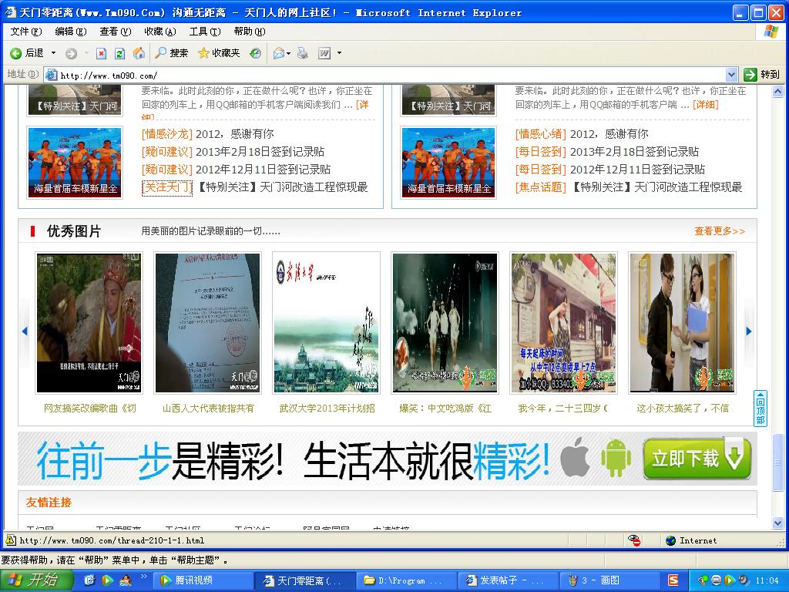Expand the Edit with Word dropdown arrow
This screenshot has height=592, width=789.
339,53
